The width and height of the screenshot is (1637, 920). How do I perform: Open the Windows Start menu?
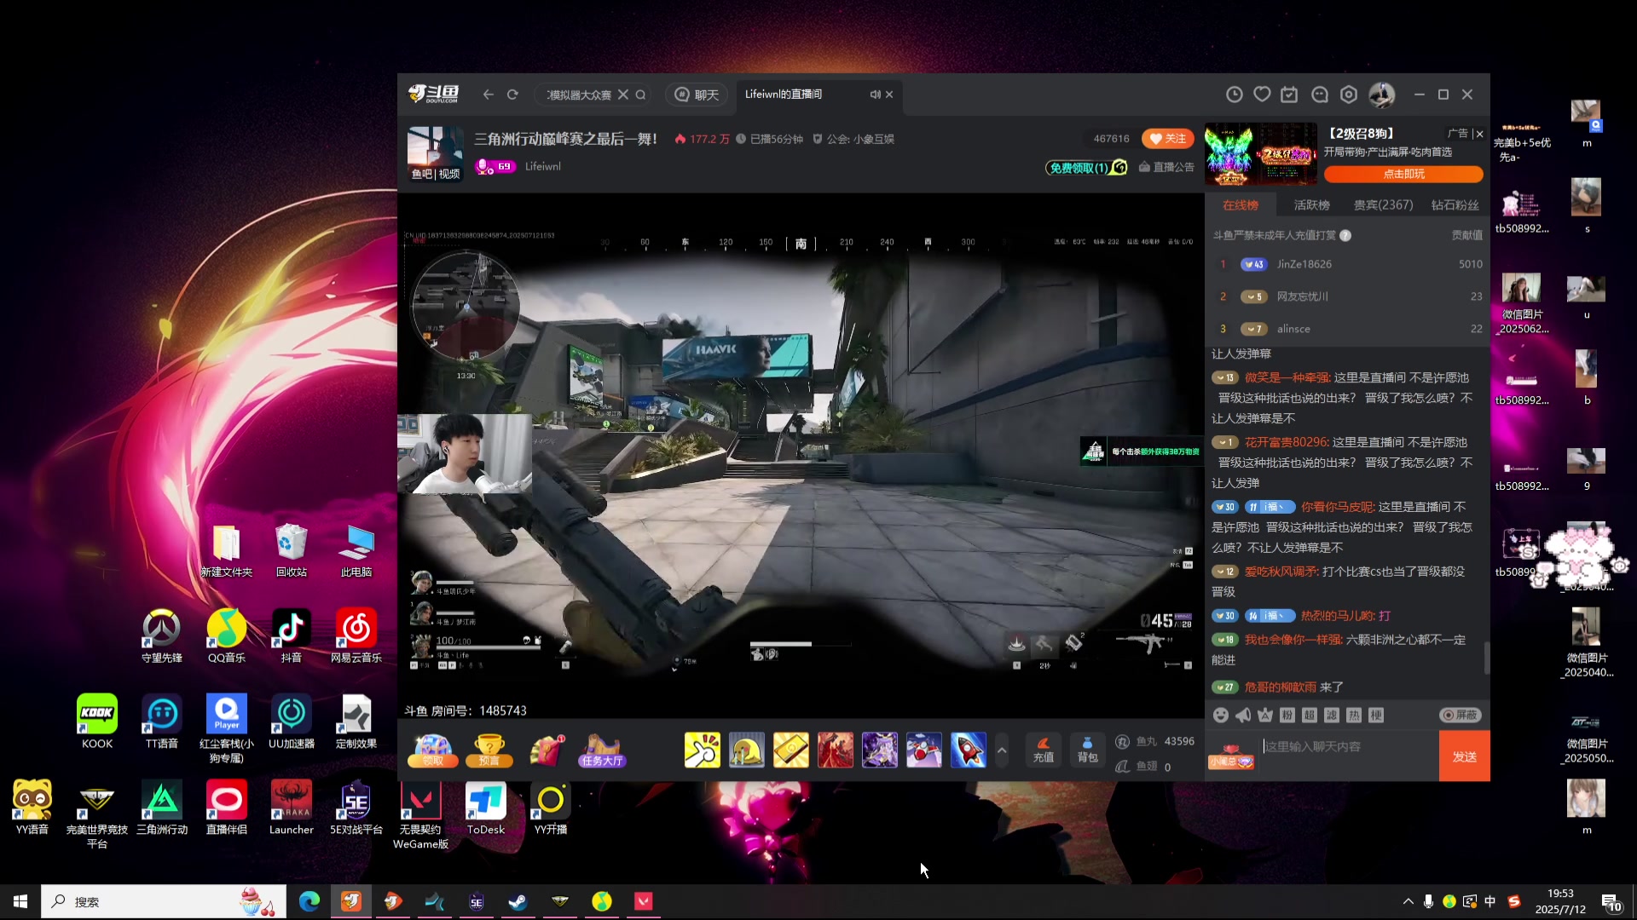pyautogui.click(x=20, y=901)
